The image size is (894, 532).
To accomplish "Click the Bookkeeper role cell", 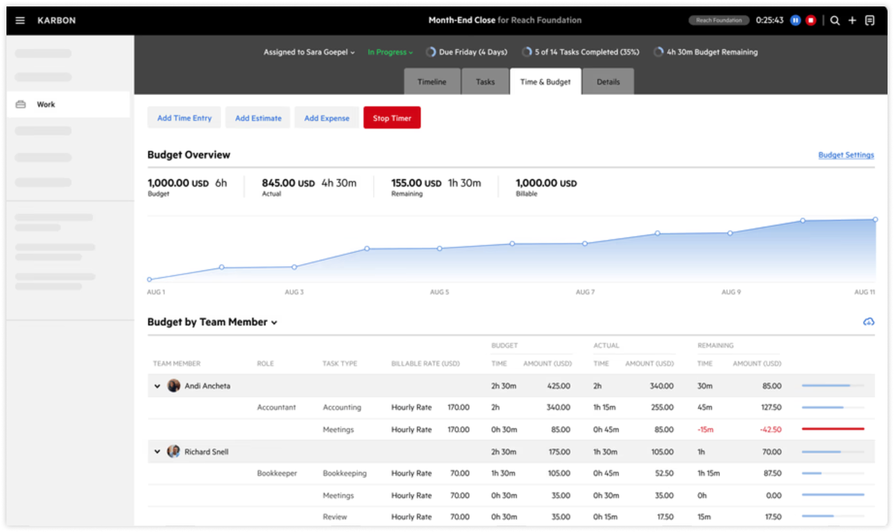I will (x=277, y=474).
